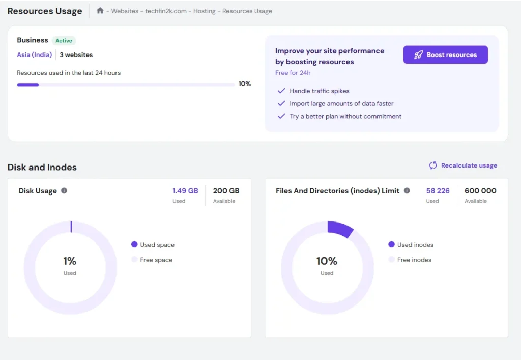Viewport: 521px width, 360px height.
Task: Click resources used 24 hours progress bar
Action: click(x=126, y=85)
